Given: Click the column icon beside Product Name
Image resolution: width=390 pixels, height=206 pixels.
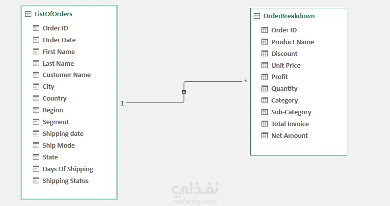Looking at the screenshot, I should (x=264, y=42).
